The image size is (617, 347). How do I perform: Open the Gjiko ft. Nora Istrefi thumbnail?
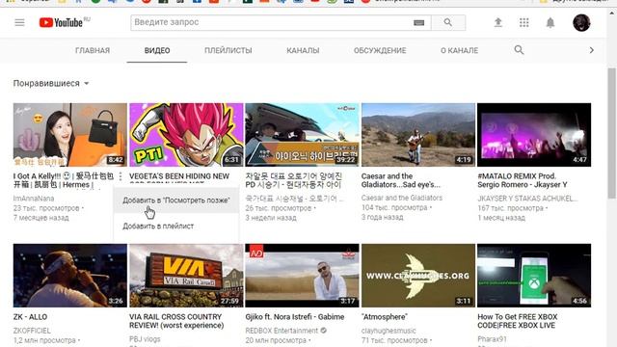pos(302,276)
